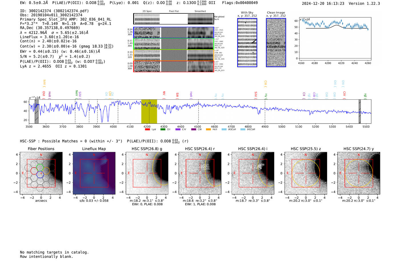This screenshot has width=400, height=272.
Task: Click the orange fiber circle in Fiber Positions
Action: click(46, 171)
